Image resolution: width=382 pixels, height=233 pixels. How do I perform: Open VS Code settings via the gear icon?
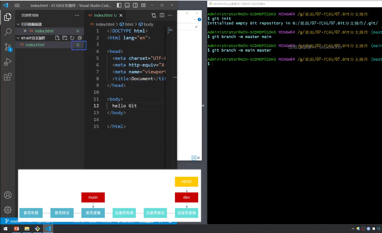point(8,210)
